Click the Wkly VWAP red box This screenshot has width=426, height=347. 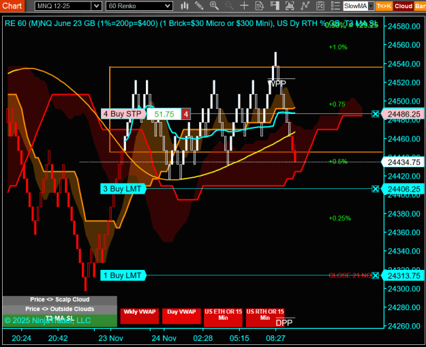pyautogui.click(x=139, y=316)
